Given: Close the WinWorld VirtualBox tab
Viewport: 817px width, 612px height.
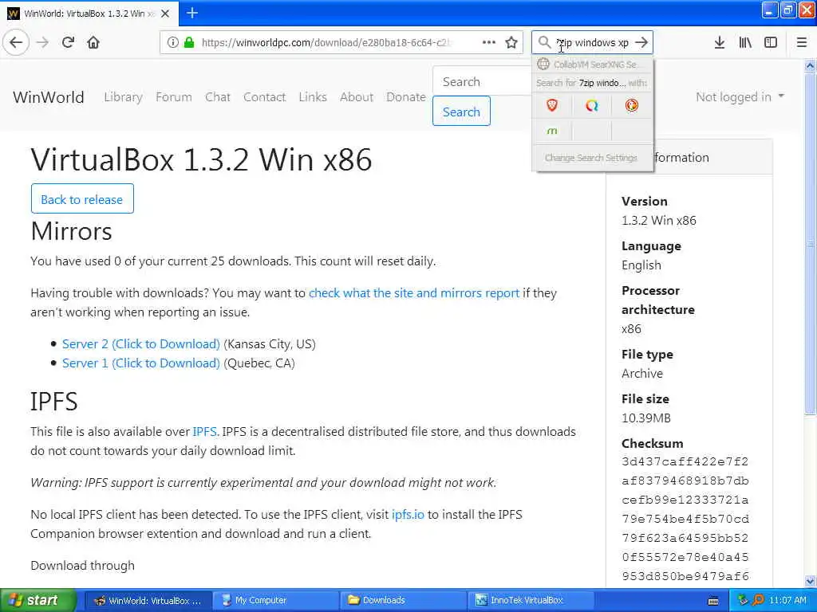Looking at the screenshot, I should tap(165, 14).
